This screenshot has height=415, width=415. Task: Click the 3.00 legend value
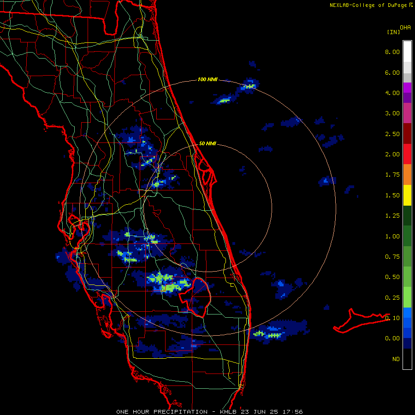click(x=392, y=113)
